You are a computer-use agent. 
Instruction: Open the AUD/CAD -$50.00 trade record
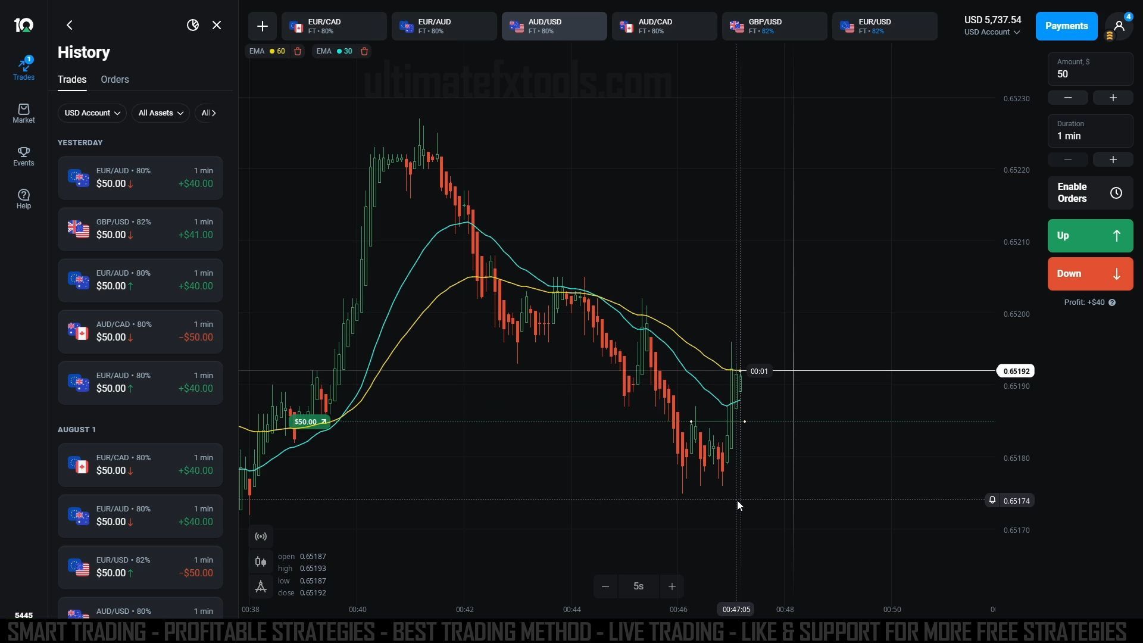pos(140,332)
